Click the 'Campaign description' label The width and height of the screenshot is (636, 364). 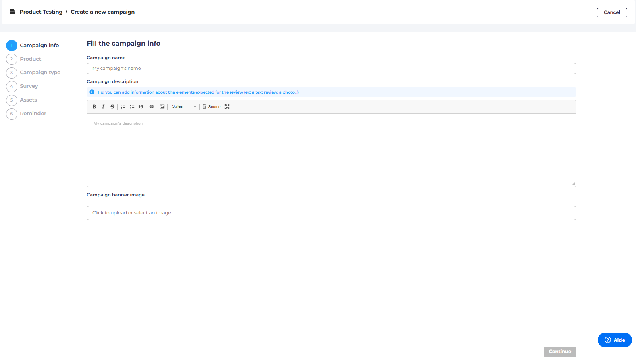point(112,82)
